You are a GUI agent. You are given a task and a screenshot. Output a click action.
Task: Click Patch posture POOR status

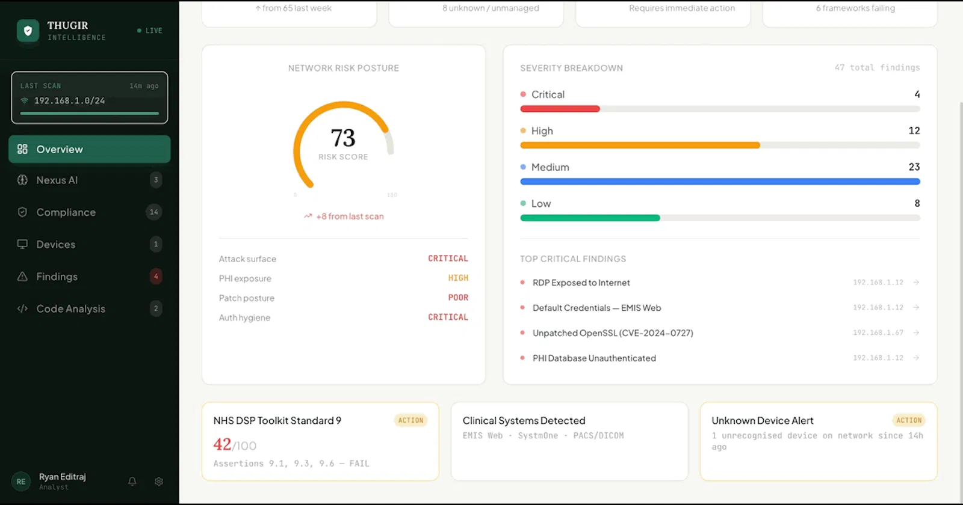(x=458, y=298)
